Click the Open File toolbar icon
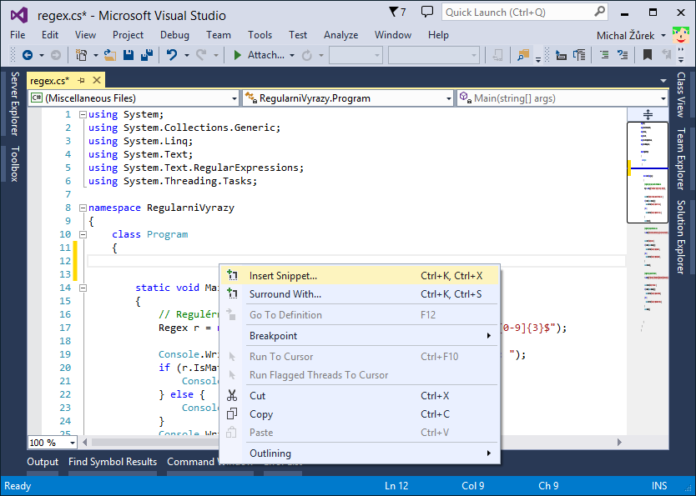 coord(110,54)
